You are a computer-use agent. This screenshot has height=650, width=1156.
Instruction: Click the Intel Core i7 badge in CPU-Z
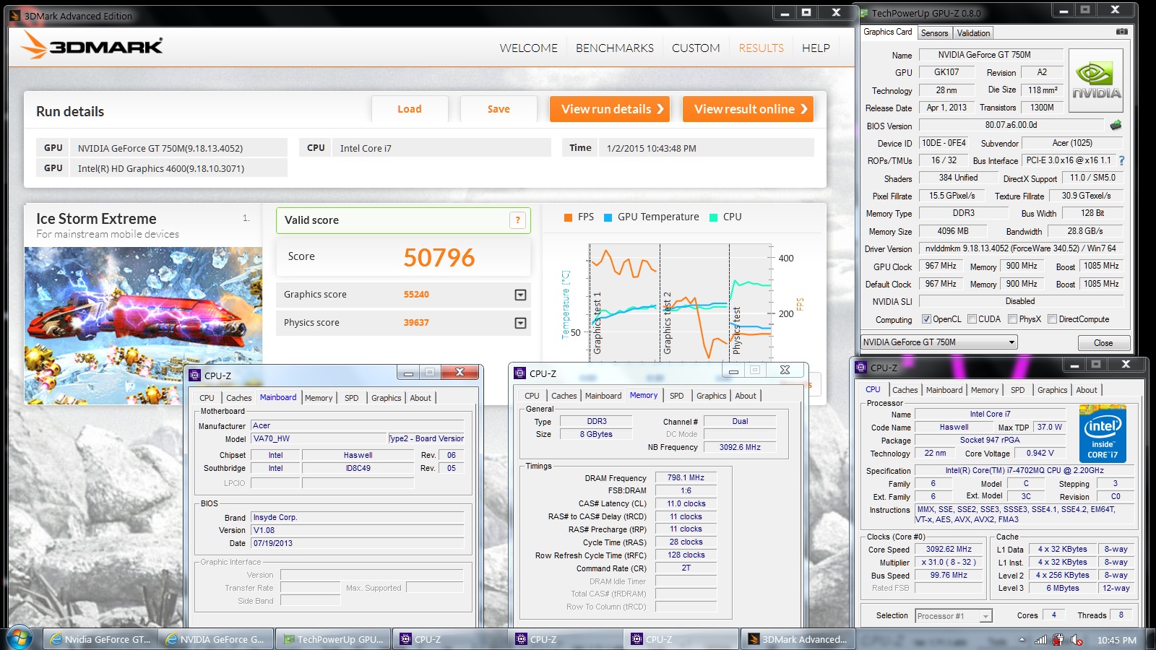click(x=1103, y=434)
